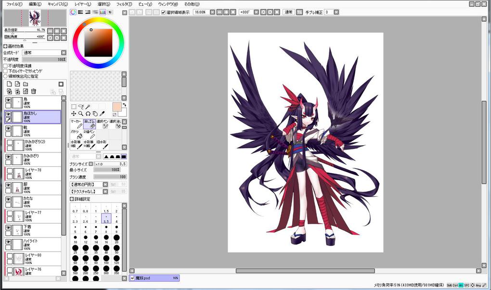The width and height of the screenshot is (491, 290).
Task: Select the 2値ペン binary pen tool
Action: pyautogui.click(x=89, y=134)
